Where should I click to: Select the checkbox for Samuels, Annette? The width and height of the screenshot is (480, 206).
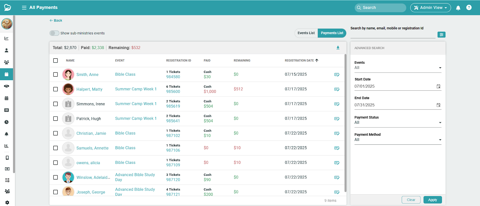tap(55, 148)
